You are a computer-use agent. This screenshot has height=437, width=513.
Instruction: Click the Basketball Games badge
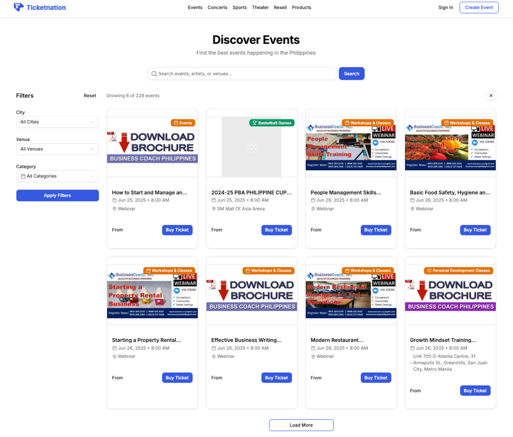[272, 123]
